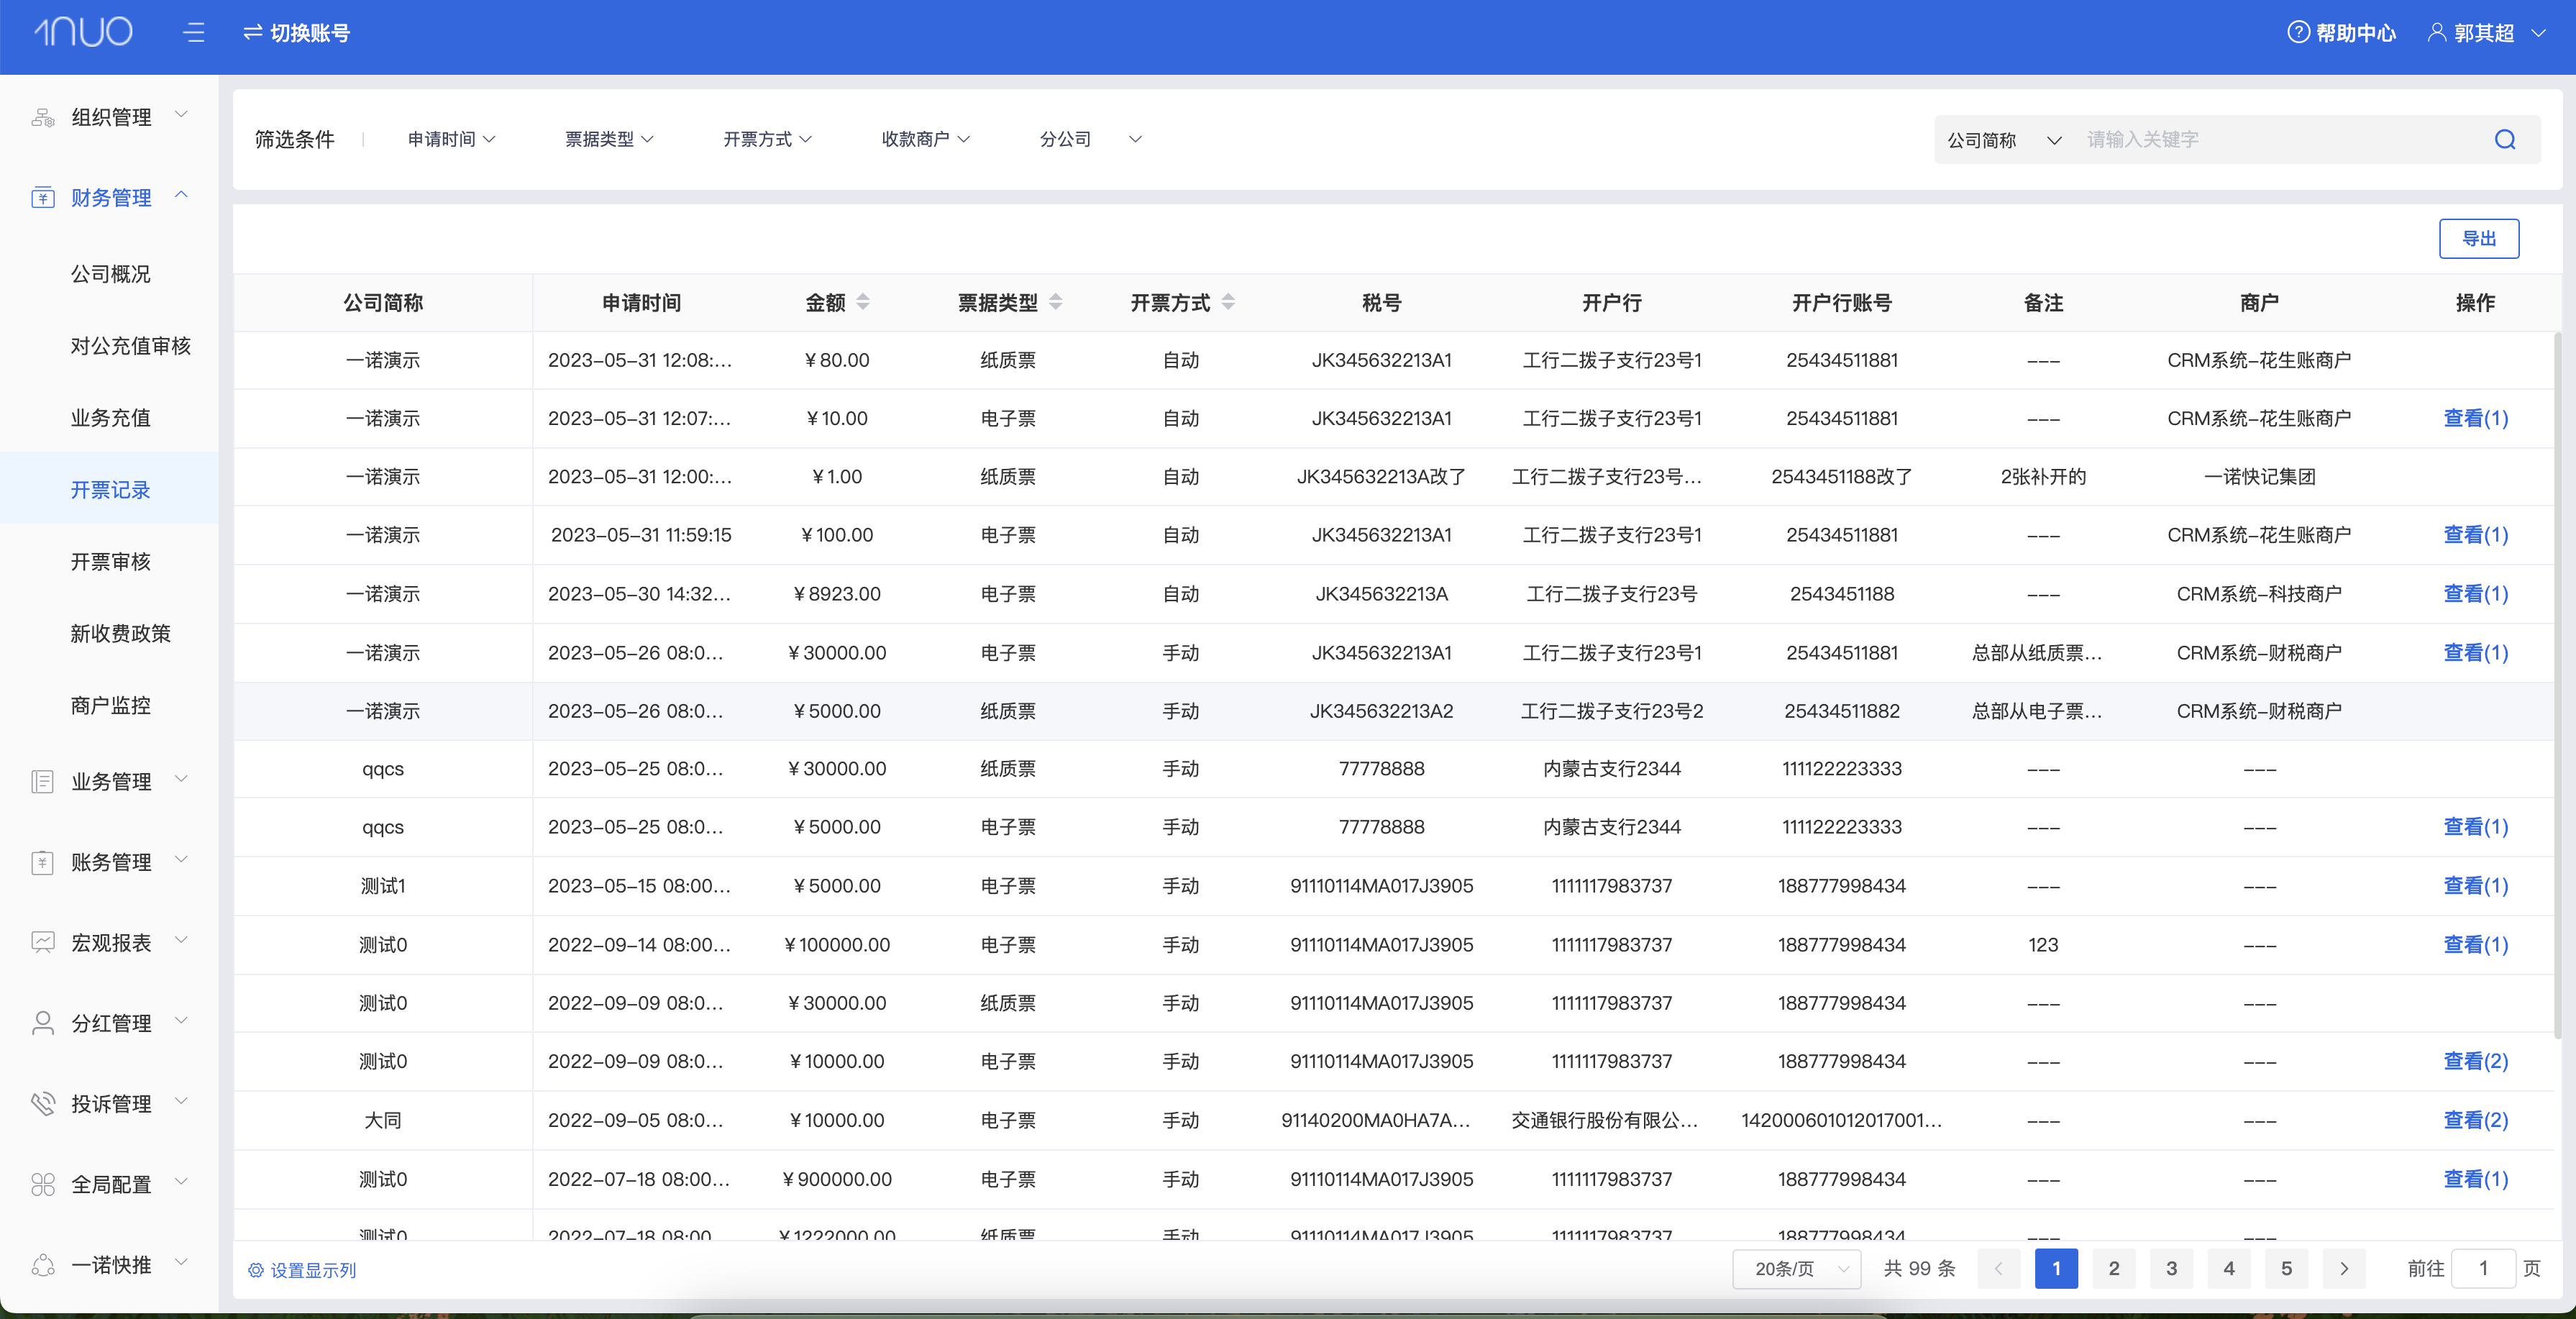Click the 全局配置 grid icon
The width and height of the screenshot is (2576, 1319).
(42, 1184)
